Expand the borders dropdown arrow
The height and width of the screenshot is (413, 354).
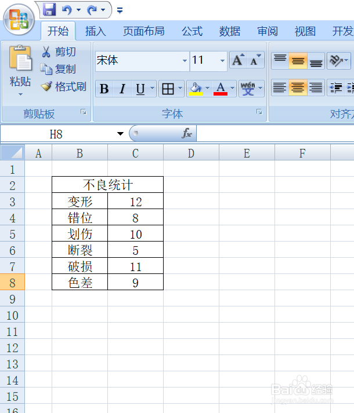[x=180, y=88]
